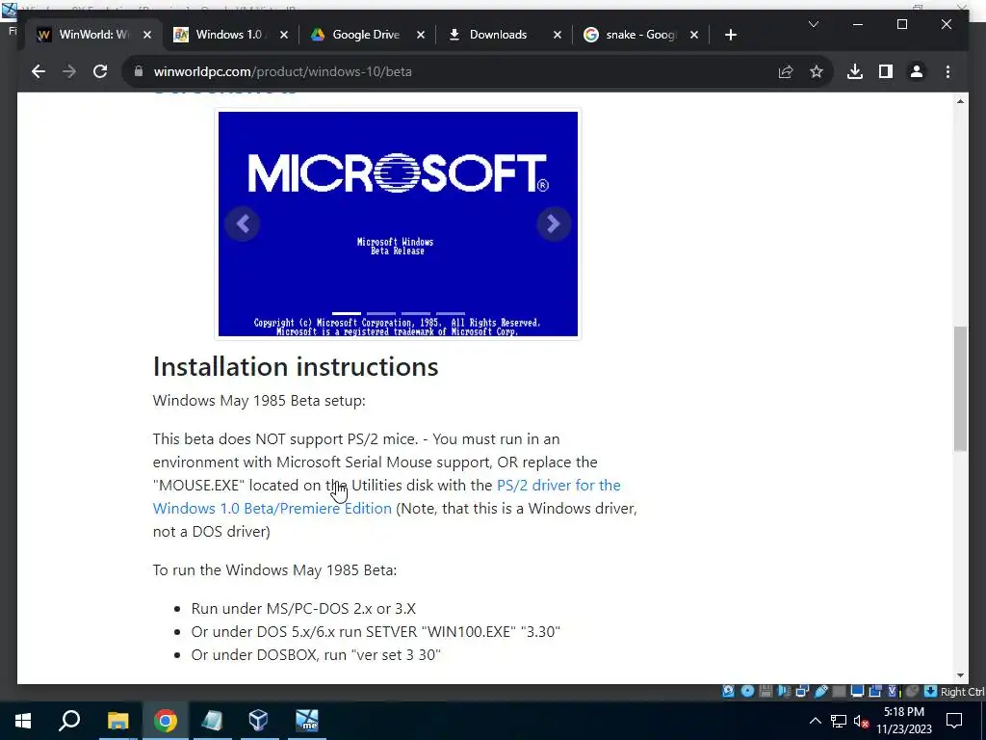
Task: Open Windows notification center
Action: pyautogui.click(x=954, y=721)
